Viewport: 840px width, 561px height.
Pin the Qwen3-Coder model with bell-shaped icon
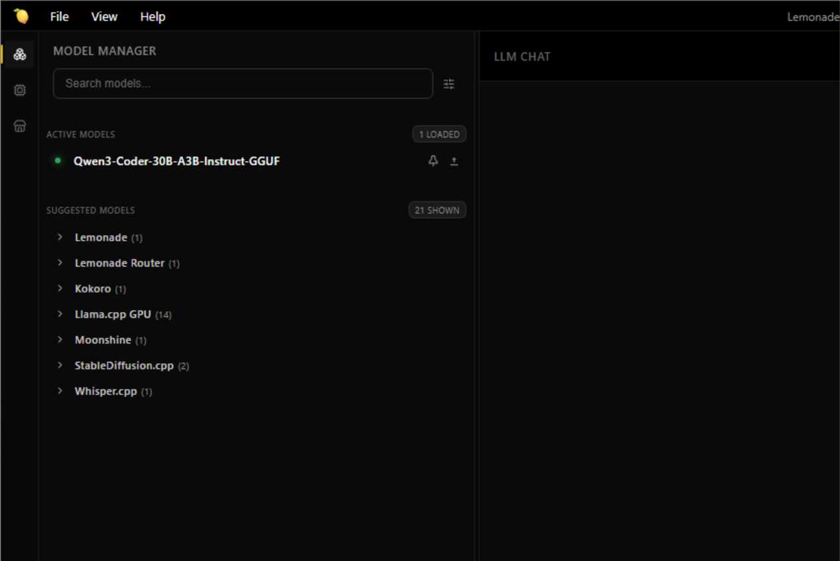[433, 161]
